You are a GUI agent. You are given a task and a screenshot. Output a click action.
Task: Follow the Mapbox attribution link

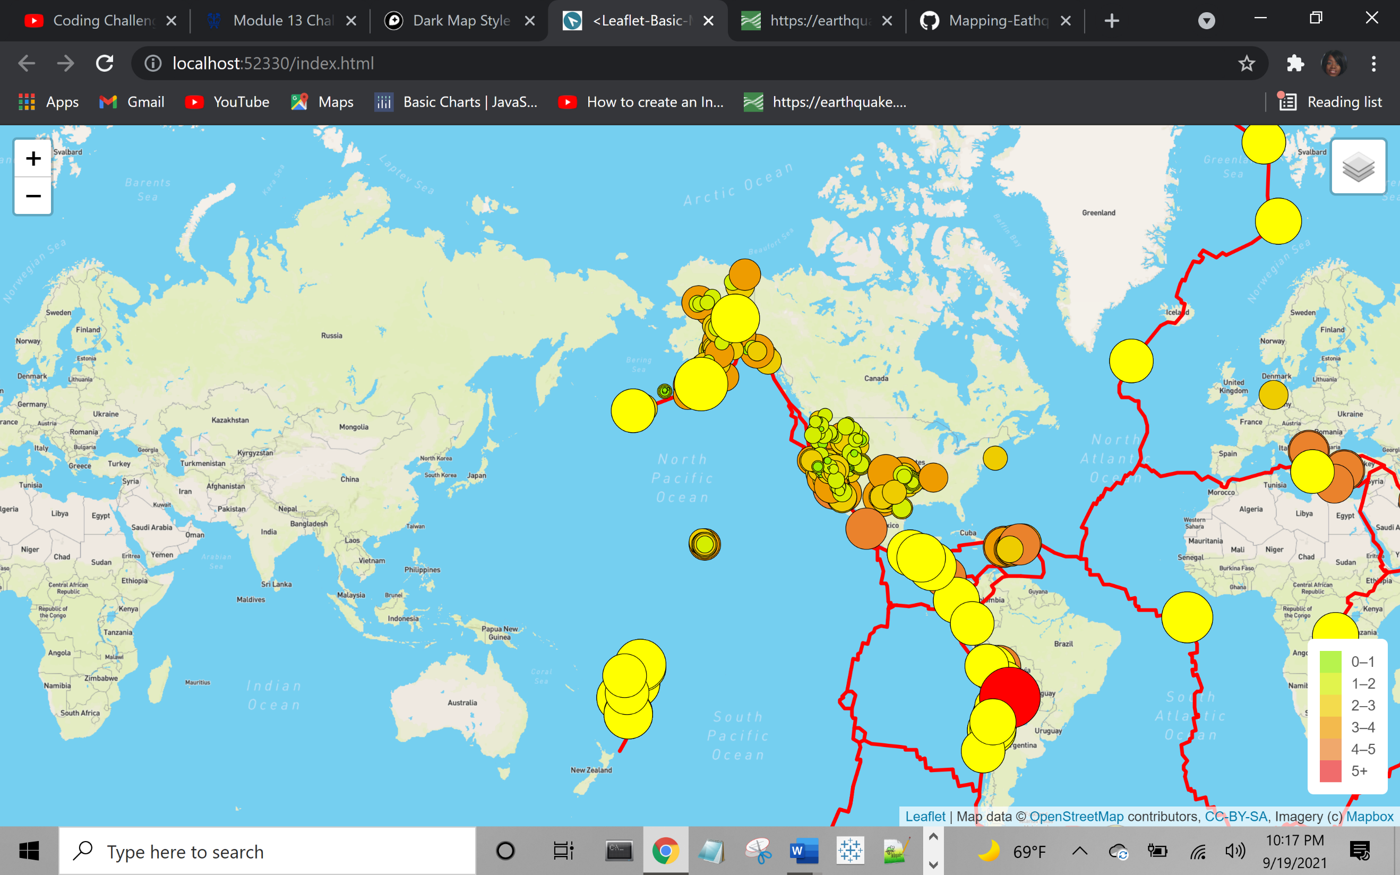[1369, 816]
